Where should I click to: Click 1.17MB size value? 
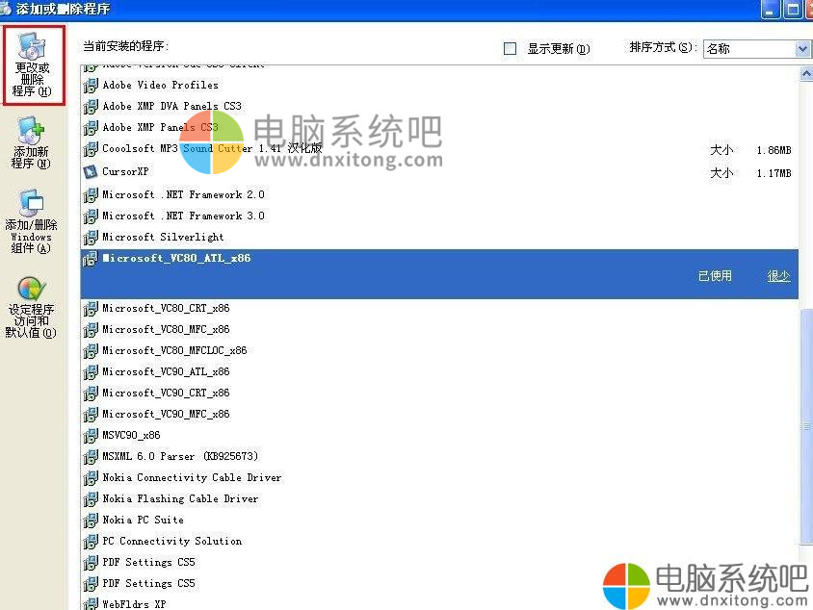point(774,173)
